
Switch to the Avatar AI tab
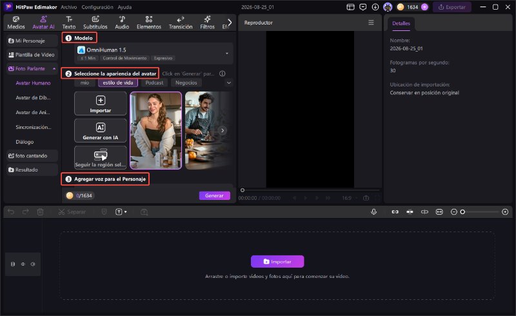tap(43, 23)
